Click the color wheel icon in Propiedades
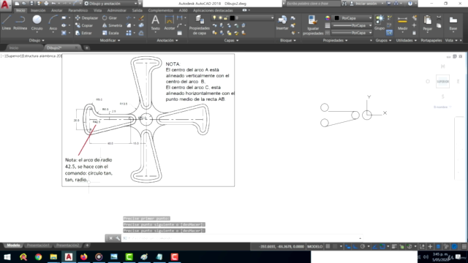The image size is (468, 263). [328, 18]
